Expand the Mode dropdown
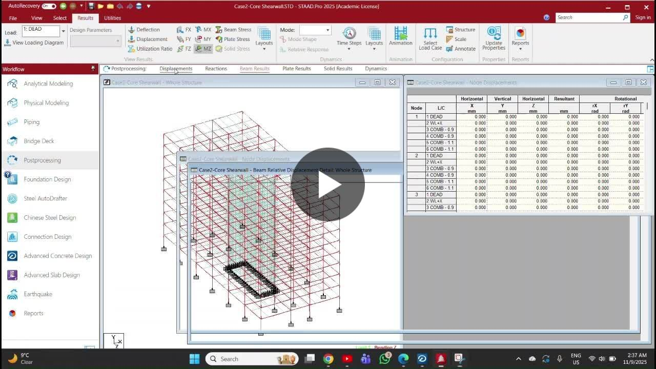Image resolution: width=656 pixels, height=369 pixels. click(x=328, y=30)
